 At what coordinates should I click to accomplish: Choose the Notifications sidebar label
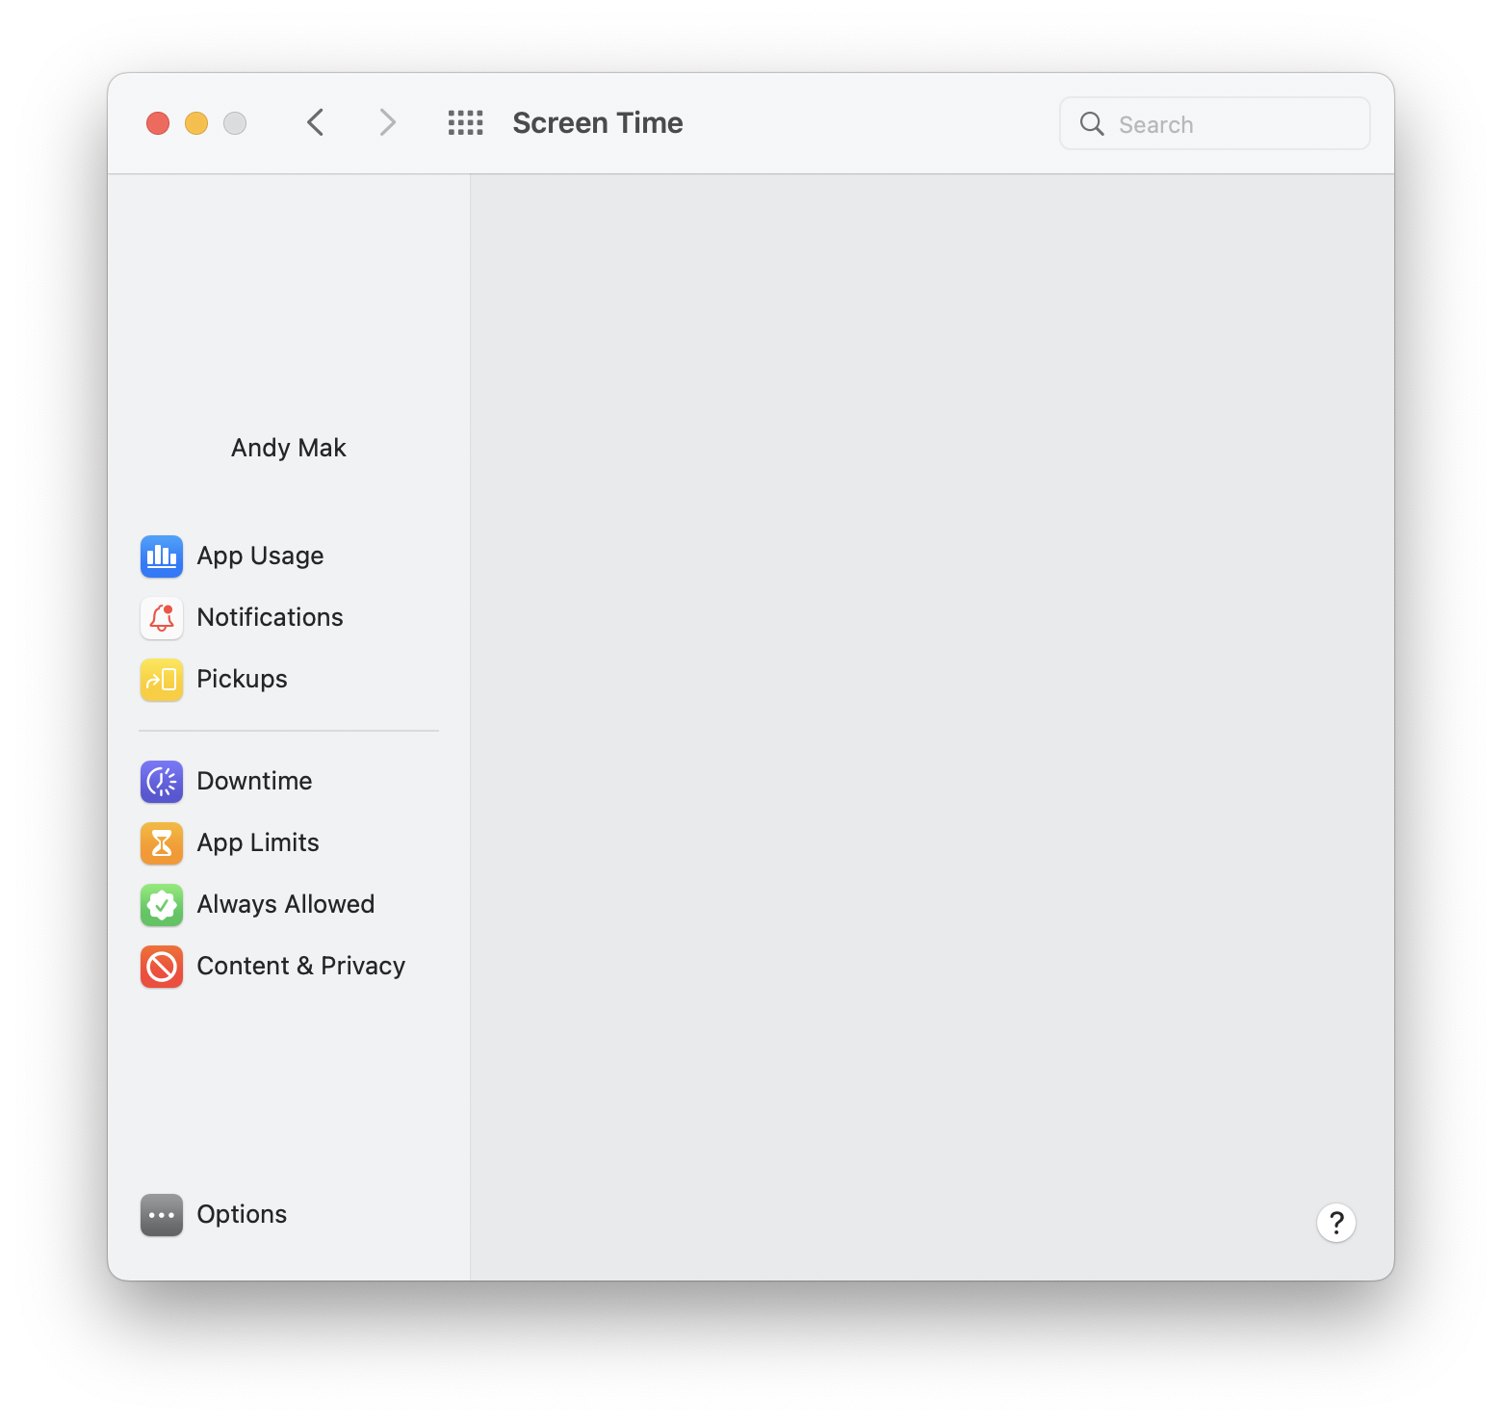[x=270, y=617]
